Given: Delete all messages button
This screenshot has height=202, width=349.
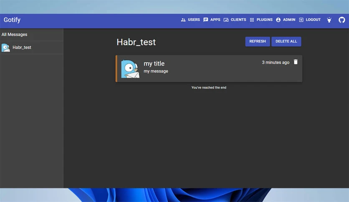Looking at the screenshot, I should pos(286,41).
